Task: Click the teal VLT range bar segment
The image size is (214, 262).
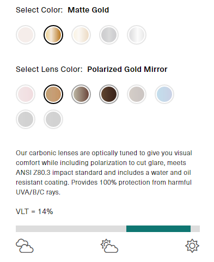Action: [158, 229]
